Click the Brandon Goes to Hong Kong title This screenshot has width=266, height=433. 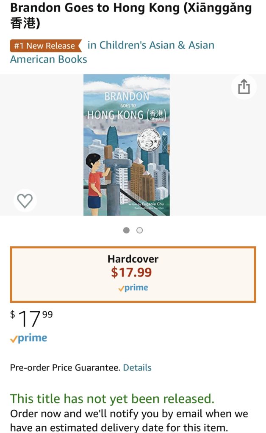tap(131, 15)
